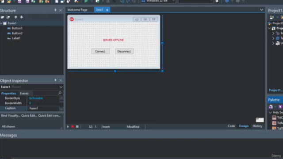Click the right-edge resize handle of Form1
The image size is (283, 159).
point(162,43)
